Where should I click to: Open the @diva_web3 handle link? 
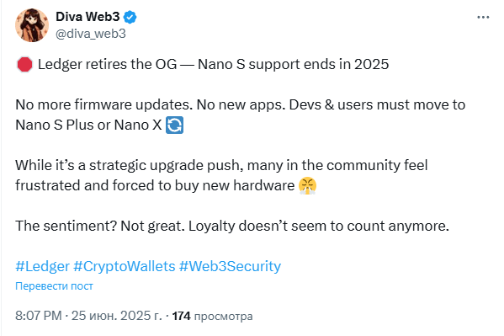click(x=91, y=34)
